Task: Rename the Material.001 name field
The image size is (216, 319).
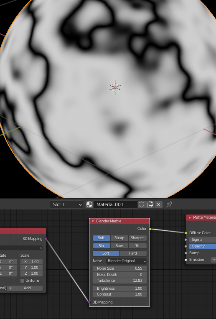Action: (116, 204)
